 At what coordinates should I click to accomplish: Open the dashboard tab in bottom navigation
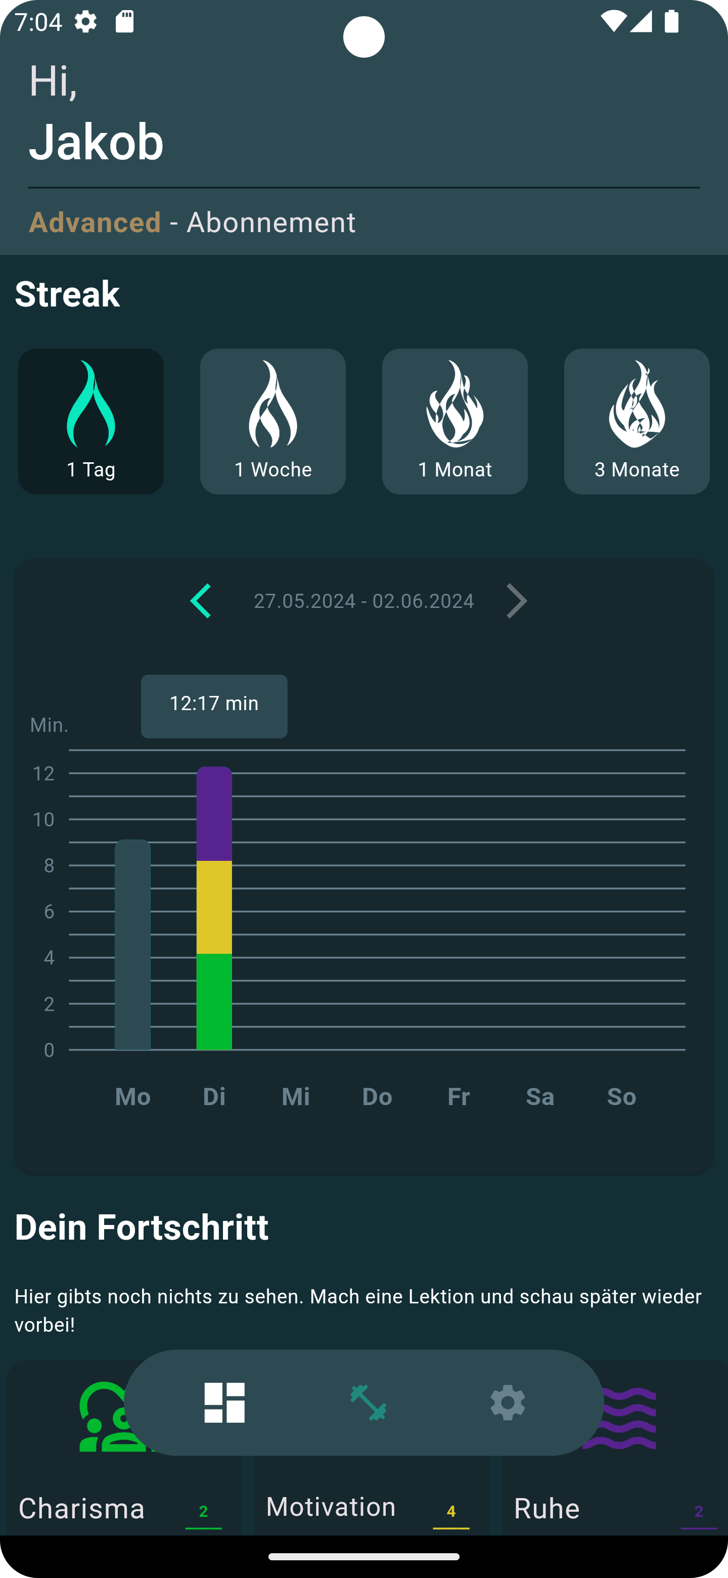point(224,1402)
